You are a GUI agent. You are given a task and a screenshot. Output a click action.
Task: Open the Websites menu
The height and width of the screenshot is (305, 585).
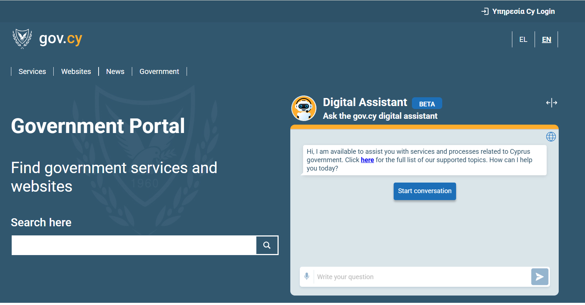(x=76, y=71)
